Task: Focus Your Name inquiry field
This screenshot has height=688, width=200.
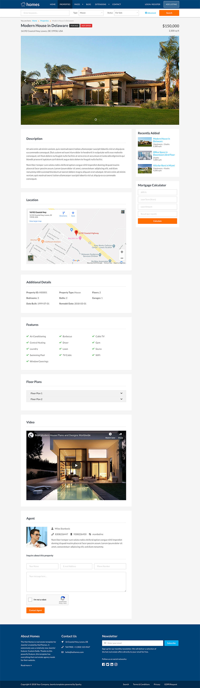Action: click(42, 566)
